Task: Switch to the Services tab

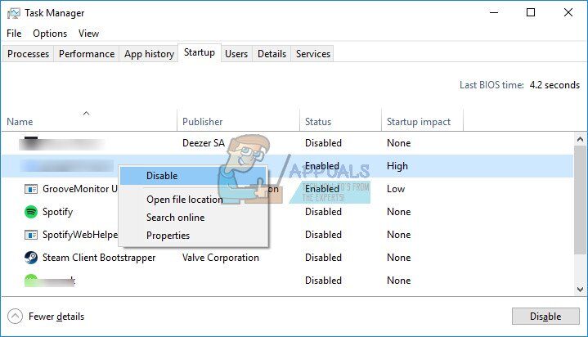Action: click(x=312, y=54)
